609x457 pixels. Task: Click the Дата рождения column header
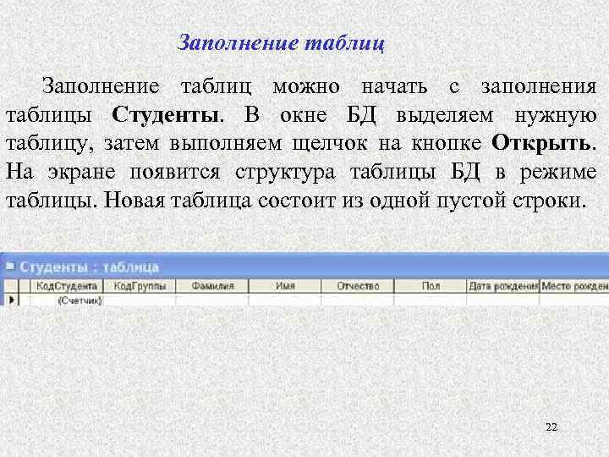[503, 286]
